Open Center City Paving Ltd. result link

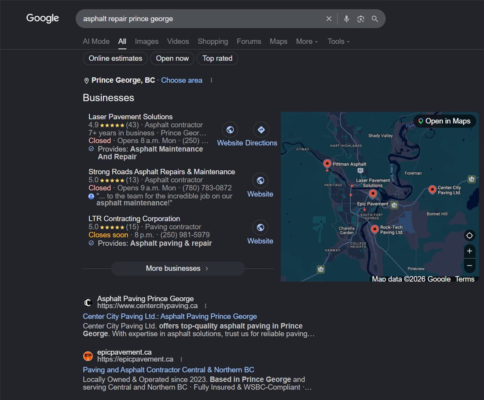[x=170, y=317]
